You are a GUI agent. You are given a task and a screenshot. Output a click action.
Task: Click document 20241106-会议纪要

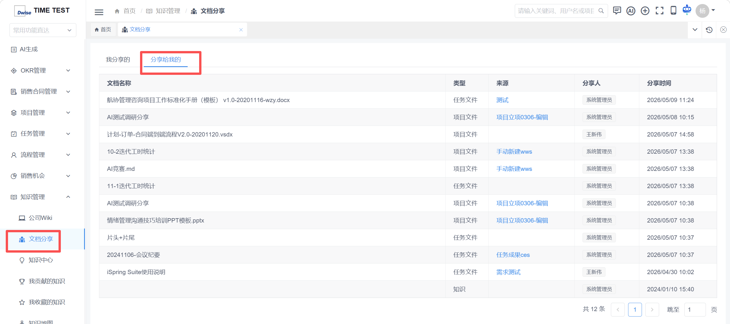click(133, 255)
